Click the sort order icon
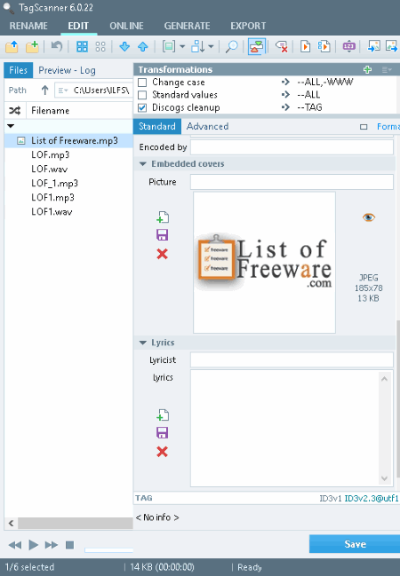Screen dimensions: 400x576 click(x=198, y=47)
